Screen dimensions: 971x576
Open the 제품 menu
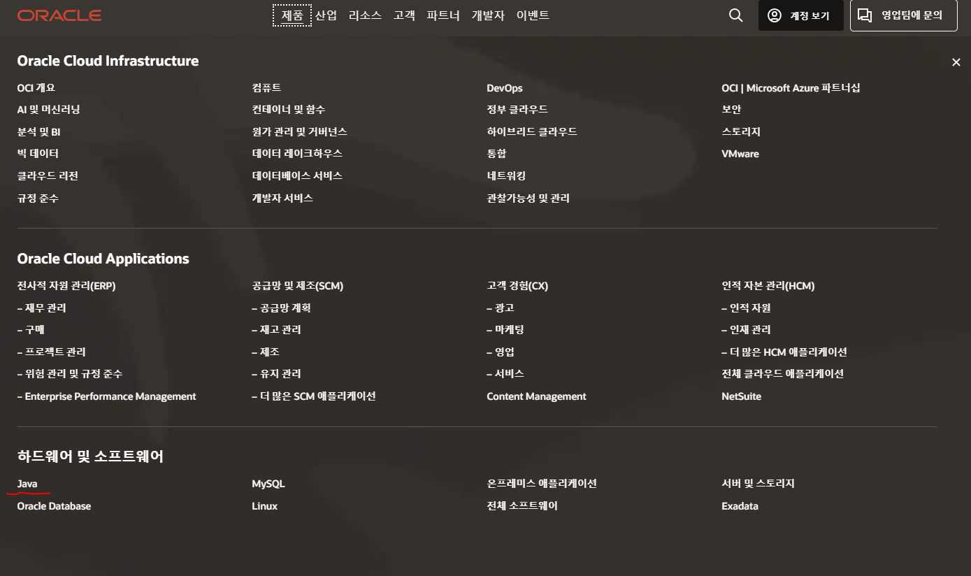[x=292, y=15]
